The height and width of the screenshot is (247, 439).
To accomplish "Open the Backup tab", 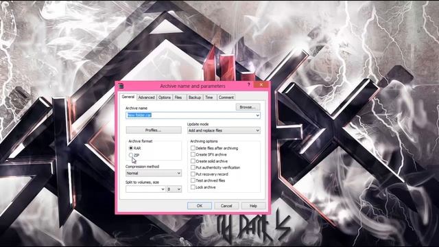I will [x=195, y=97].
